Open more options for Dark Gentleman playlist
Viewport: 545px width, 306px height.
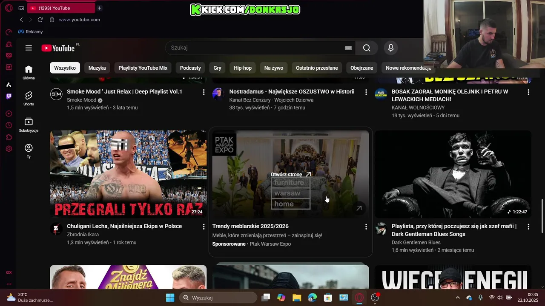[528, 227]
